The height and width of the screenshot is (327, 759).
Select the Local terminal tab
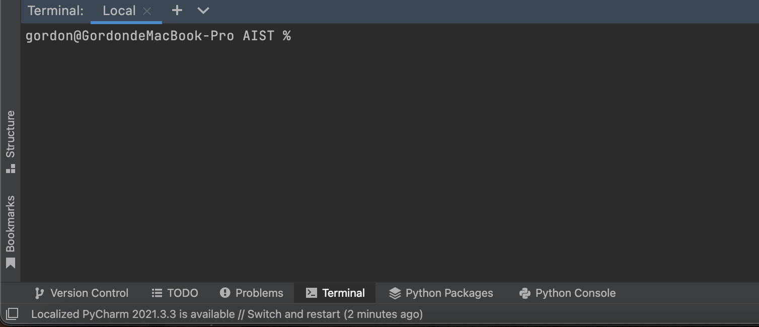pyautogui.click(x=119, y=11)
